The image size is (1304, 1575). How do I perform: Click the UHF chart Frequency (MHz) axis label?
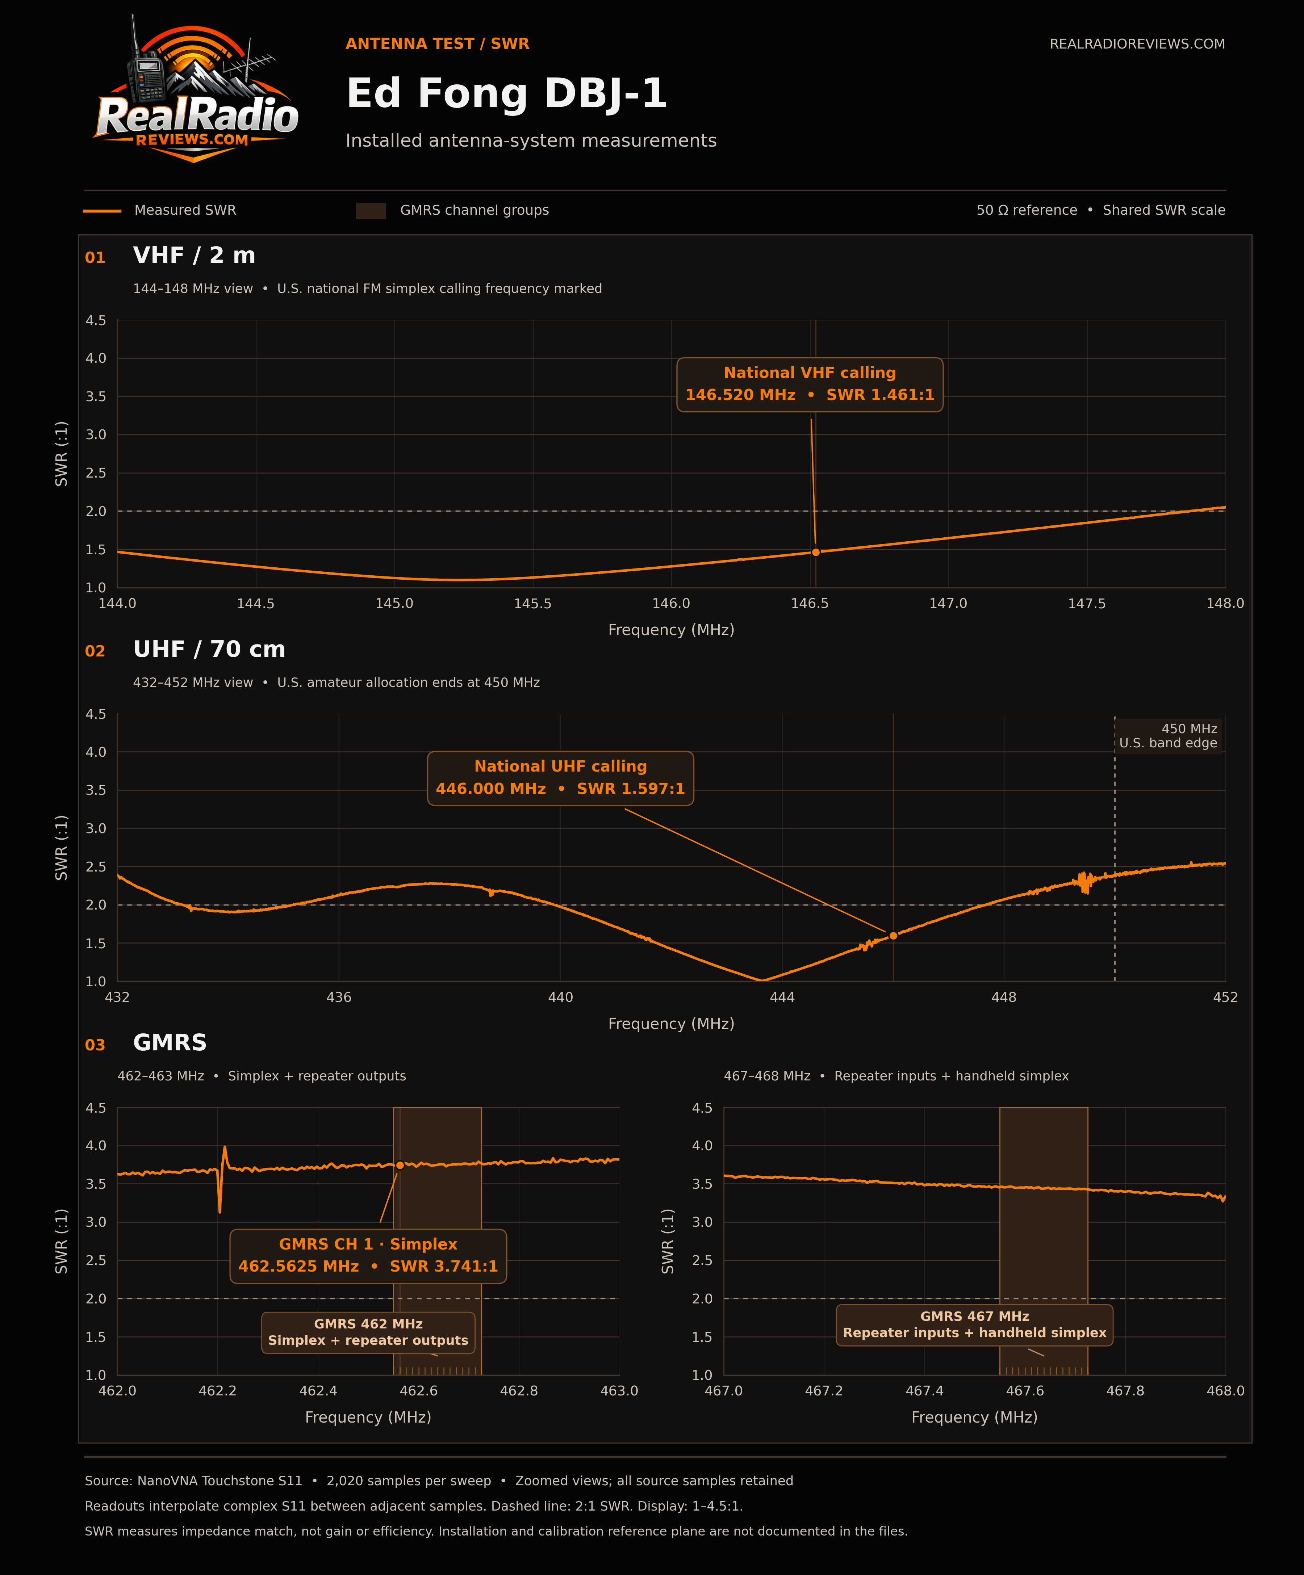coord(671,1024)
